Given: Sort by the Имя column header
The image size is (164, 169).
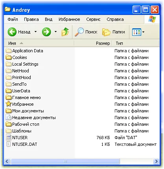Looking at the screenshot, I should 39,43.
